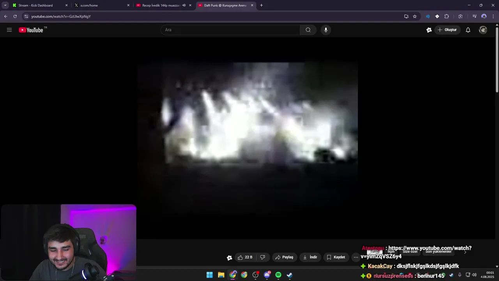The width and height of the screenshot is (499, 281).
Task: Click the Oluştur create button
Action: tap(448, 30)
